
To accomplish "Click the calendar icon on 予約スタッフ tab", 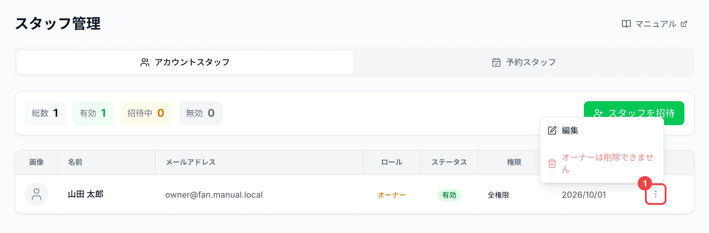I will [496, 62].
